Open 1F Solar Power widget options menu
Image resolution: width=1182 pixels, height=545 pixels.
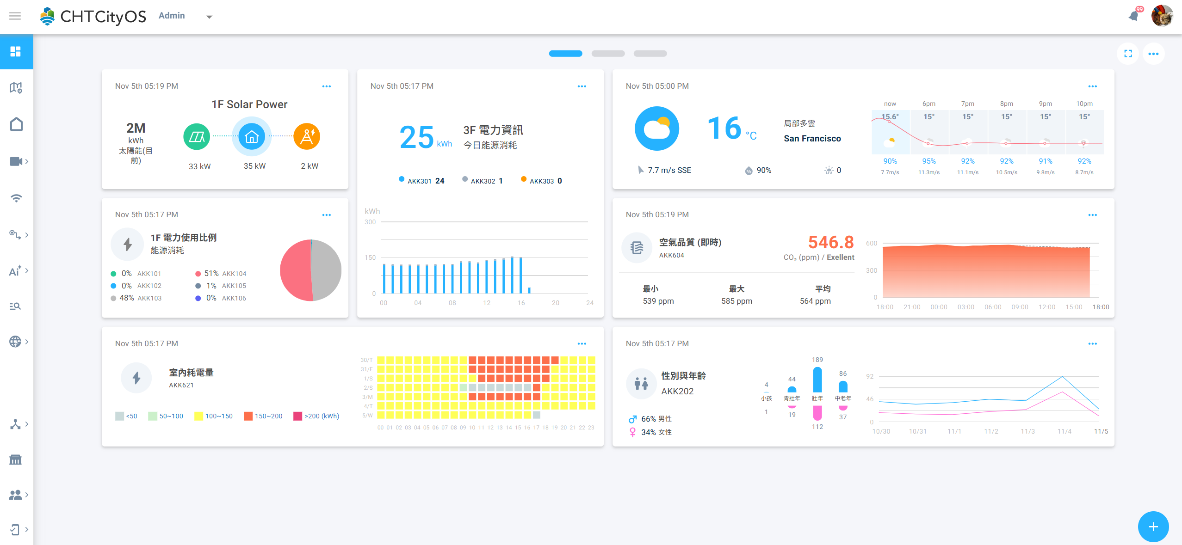(x=327, y=86)
